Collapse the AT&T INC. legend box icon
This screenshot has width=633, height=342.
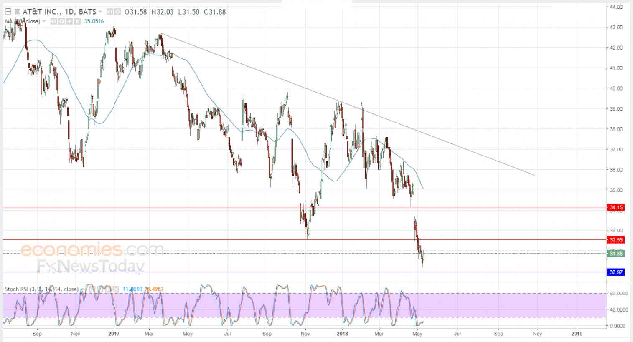click(x=8, y=12)
